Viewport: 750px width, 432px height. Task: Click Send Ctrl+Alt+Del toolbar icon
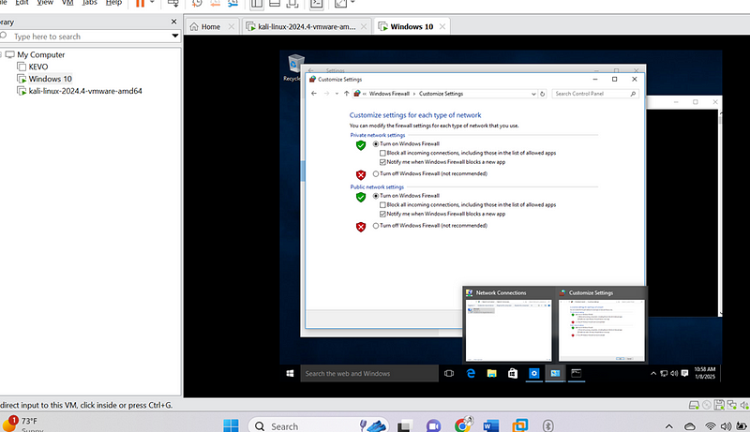[173, 4]
